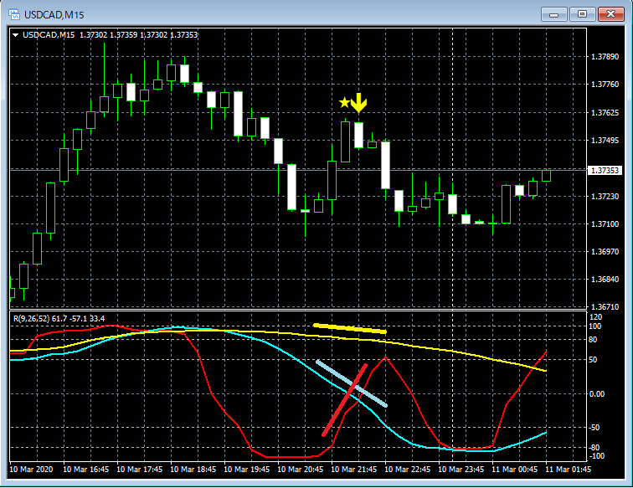
Task: Click the 10 Mar 18:45 time label
Action: click(x=193, y=470)
